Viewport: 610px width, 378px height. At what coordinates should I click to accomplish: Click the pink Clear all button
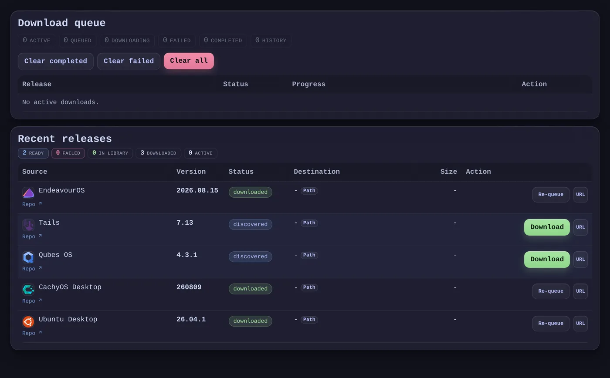(x=189, y=61)
